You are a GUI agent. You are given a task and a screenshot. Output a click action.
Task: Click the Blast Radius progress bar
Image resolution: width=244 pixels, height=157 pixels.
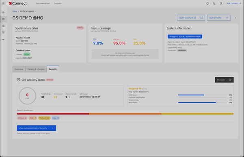coord(202,102)
